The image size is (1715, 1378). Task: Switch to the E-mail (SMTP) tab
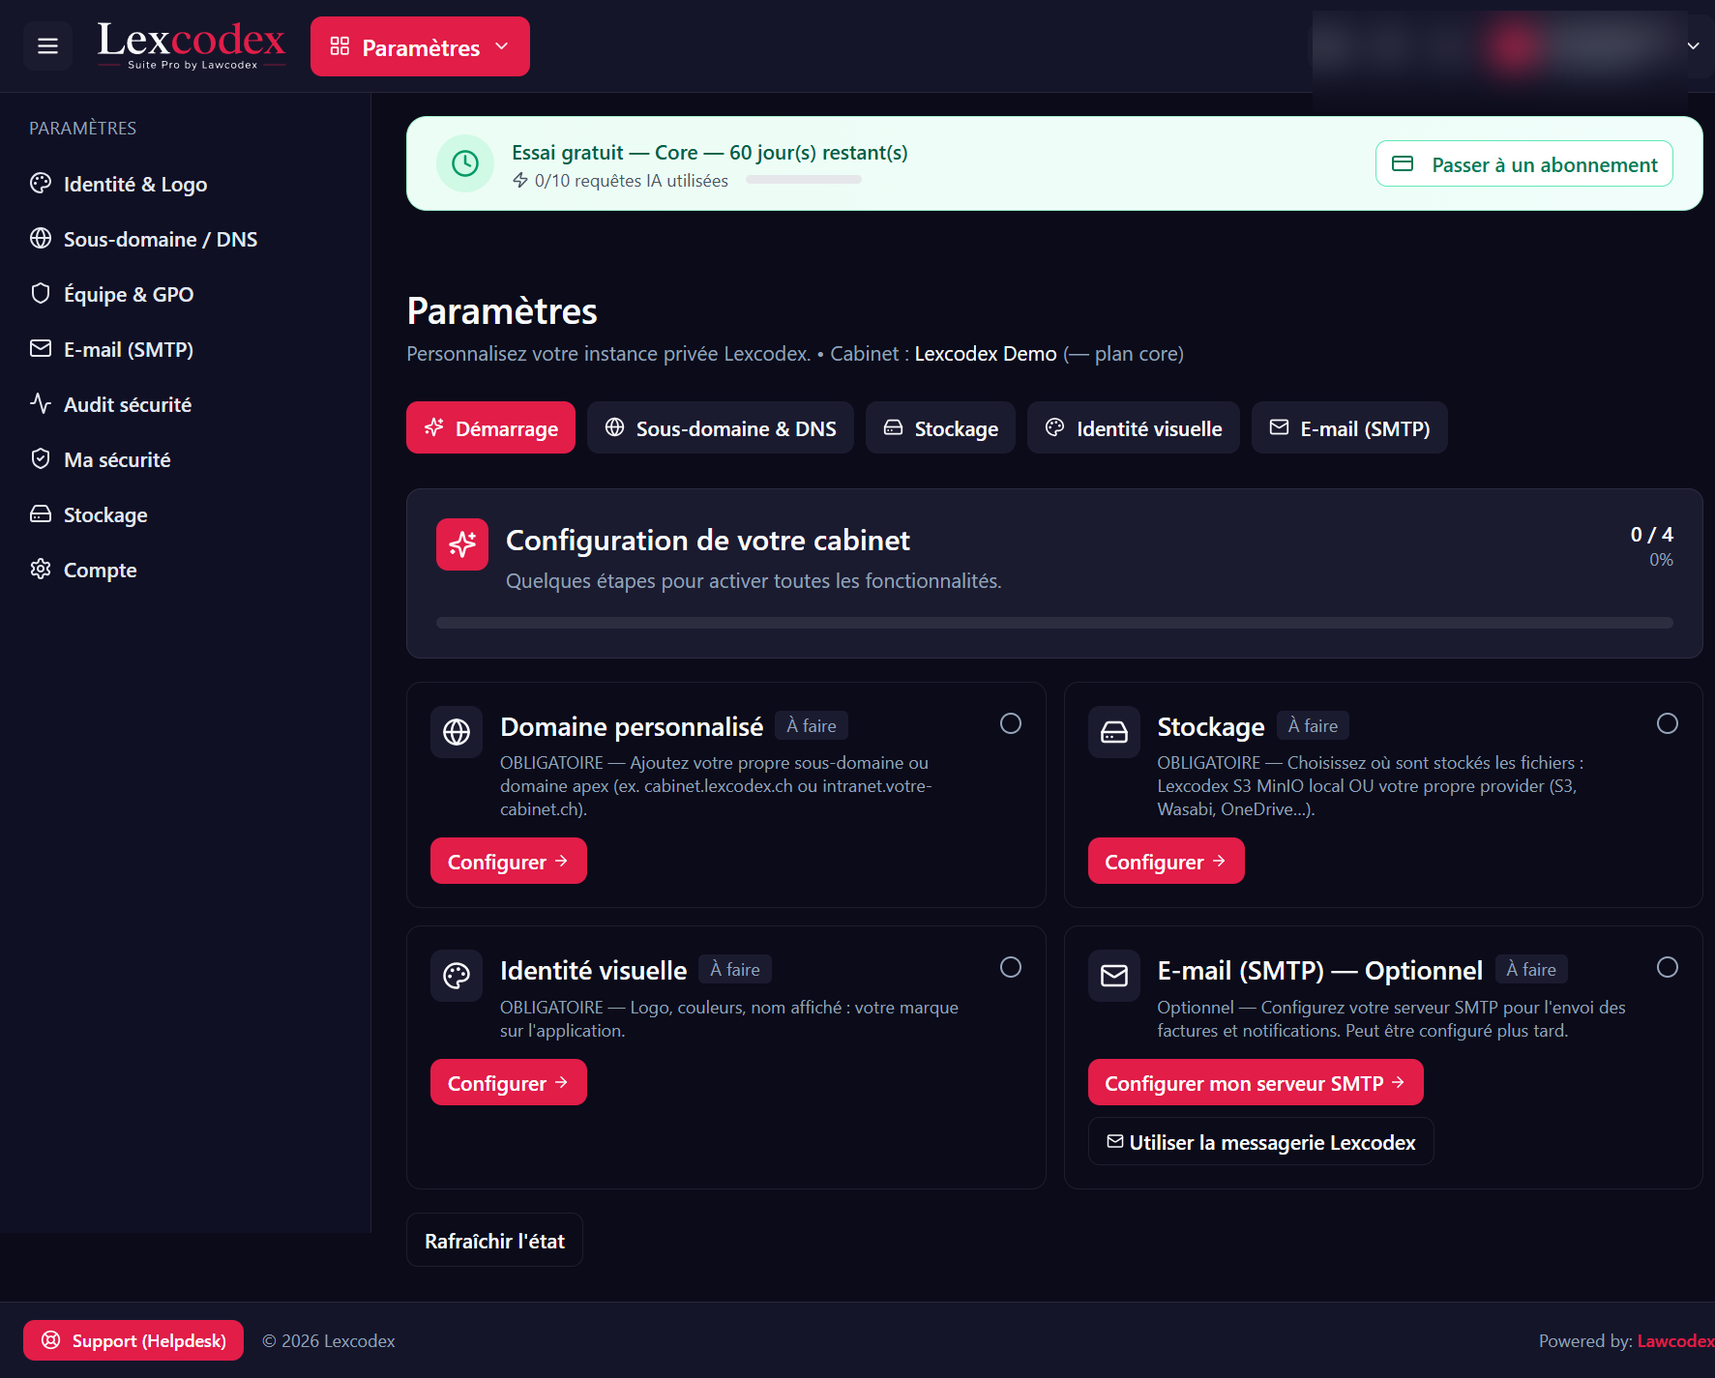[x=1349, y=427]
